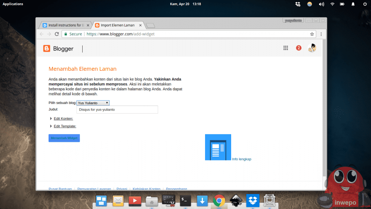Launch Mail from the dock
This screenshot has width=371, height=209.
tap(118, 201)
